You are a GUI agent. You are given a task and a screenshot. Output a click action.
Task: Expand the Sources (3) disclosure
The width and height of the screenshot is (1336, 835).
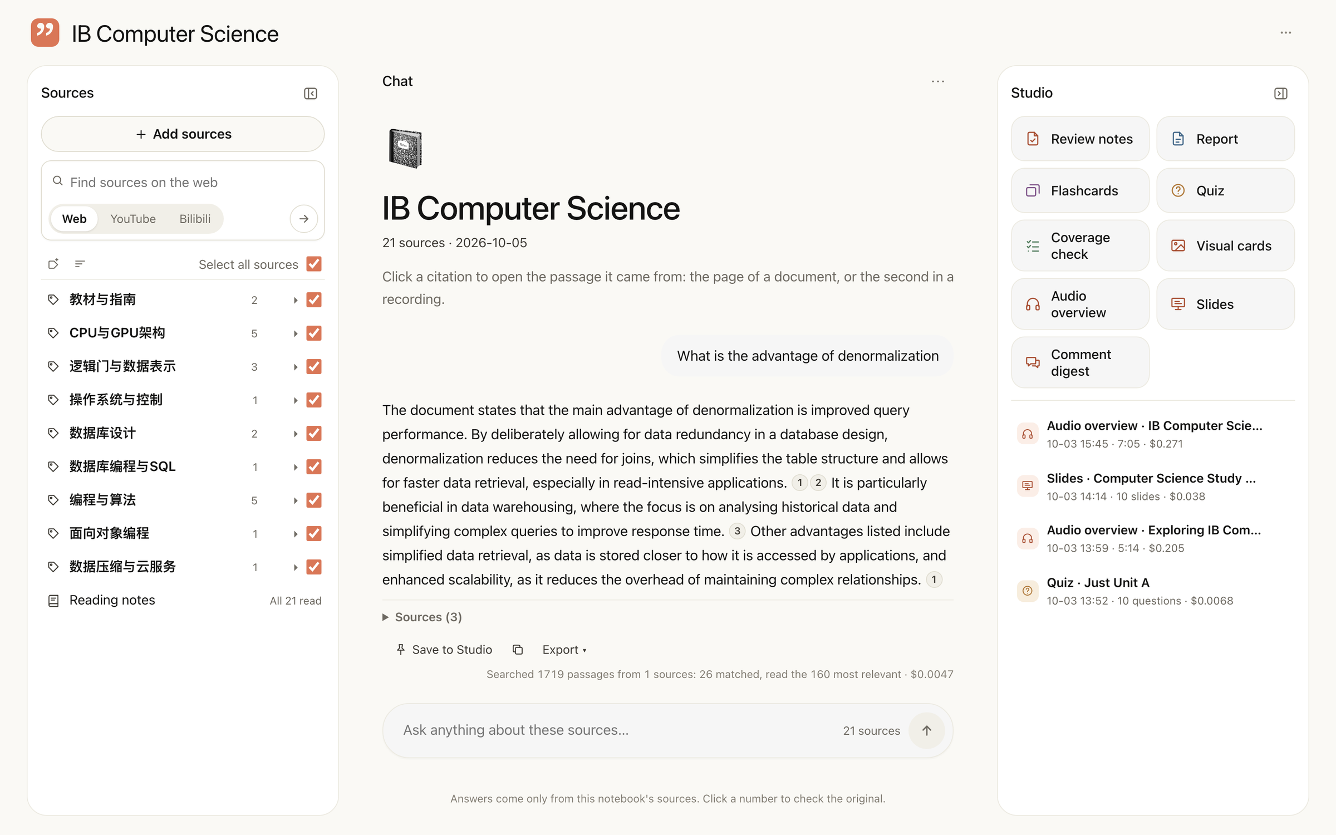pyautogui.click(x=423, y=617)
